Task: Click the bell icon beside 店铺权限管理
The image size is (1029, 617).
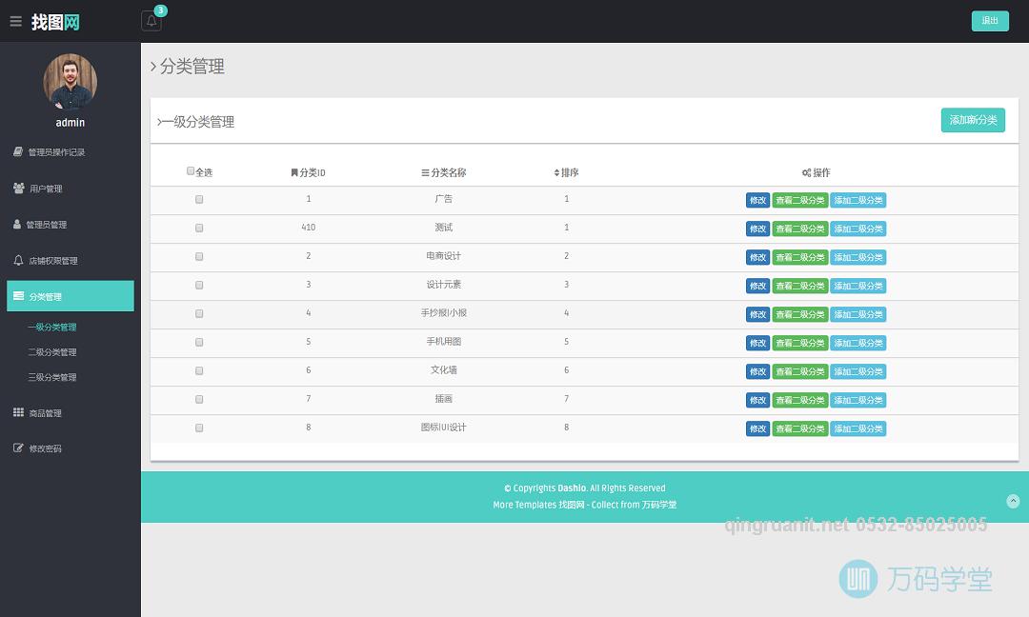Action: tap(18, 260)
